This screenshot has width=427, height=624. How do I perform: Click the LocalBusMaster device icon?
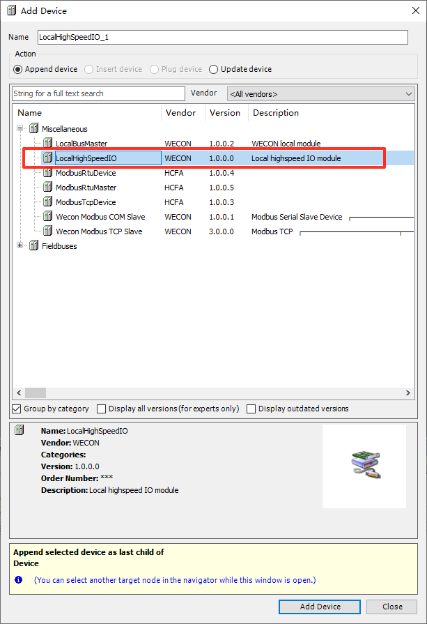pyautogui.click(x=48, y=144)
